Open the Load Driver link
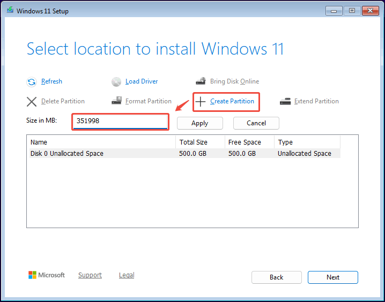 (x=142, y=81)
